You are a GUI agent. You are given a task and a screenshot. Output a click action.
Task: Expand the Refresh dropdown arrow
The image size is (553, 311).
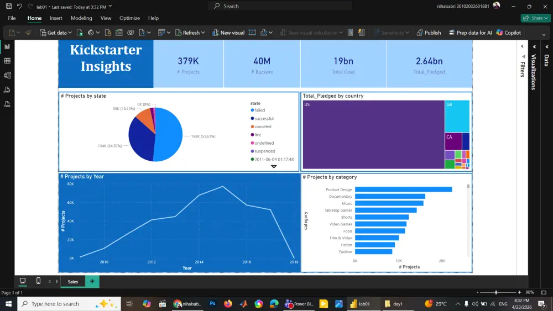(x=203, y=33)
